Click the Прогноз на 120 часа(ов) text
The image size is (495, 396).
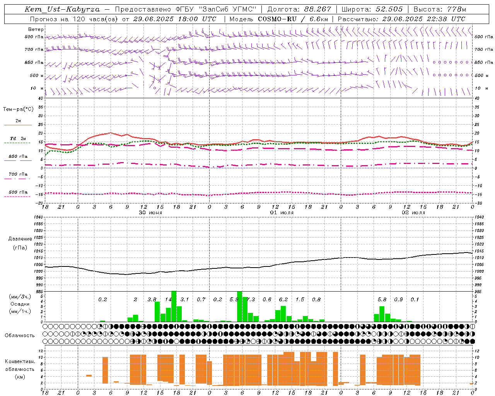(75, 19)
